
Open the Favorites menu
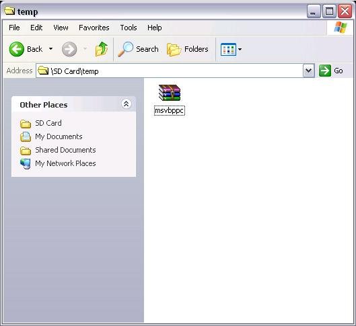[x=94, y=28]
